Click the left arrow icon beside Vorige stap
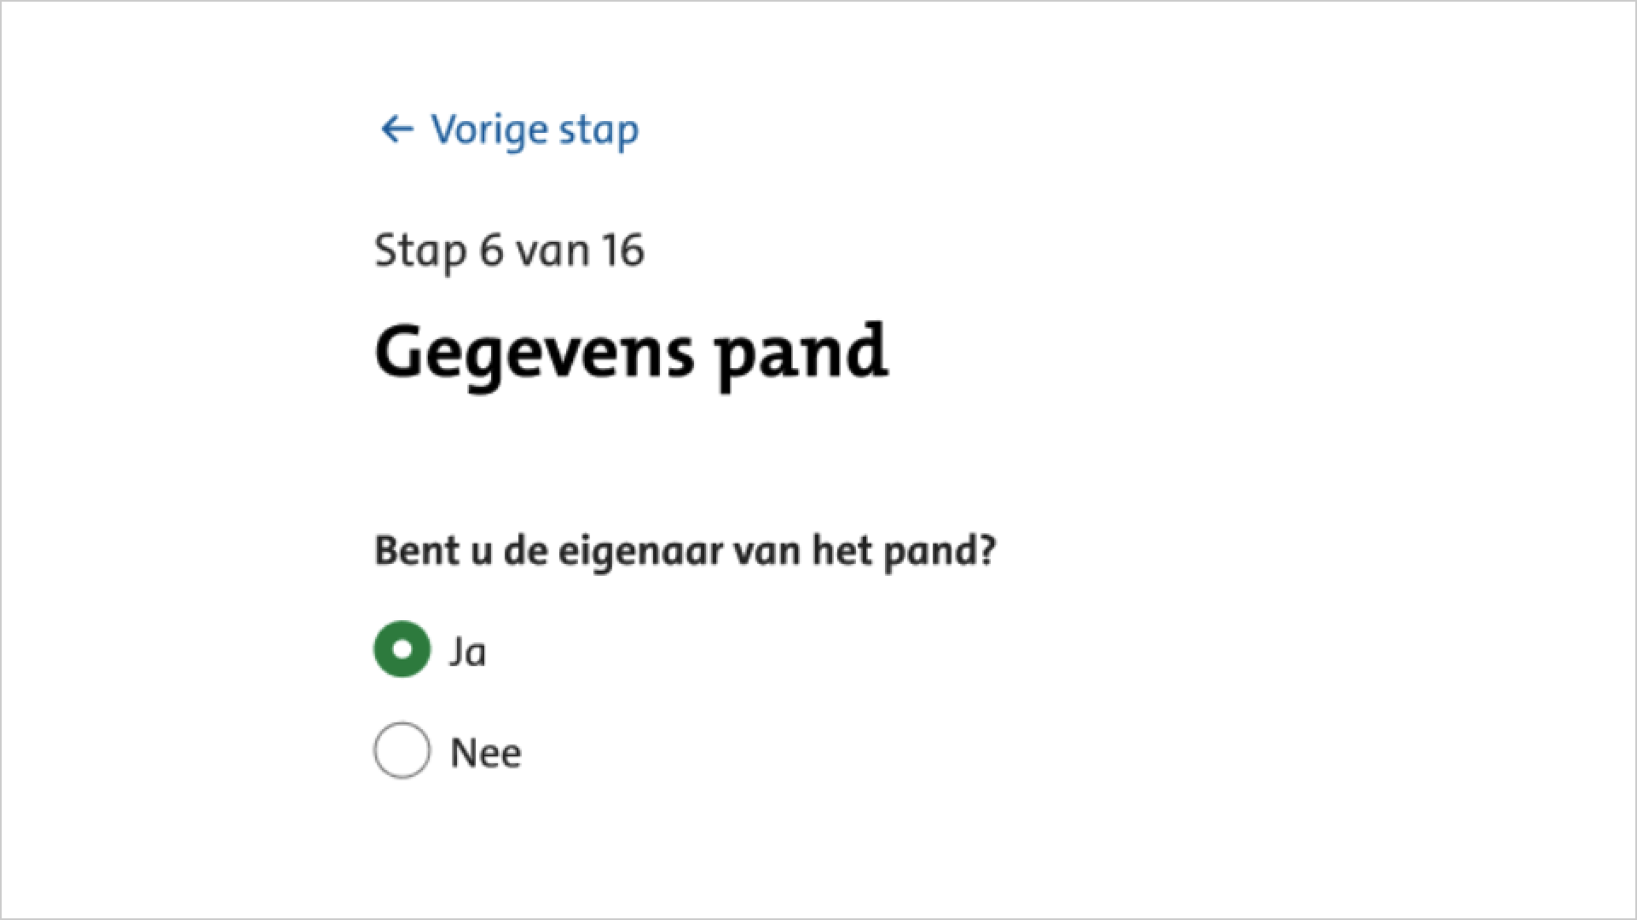 pyautogui.click(x=396, y=129)
